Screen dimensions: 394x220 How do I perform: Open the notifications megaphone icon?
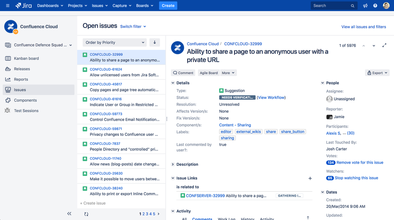[x=365, y=6]
